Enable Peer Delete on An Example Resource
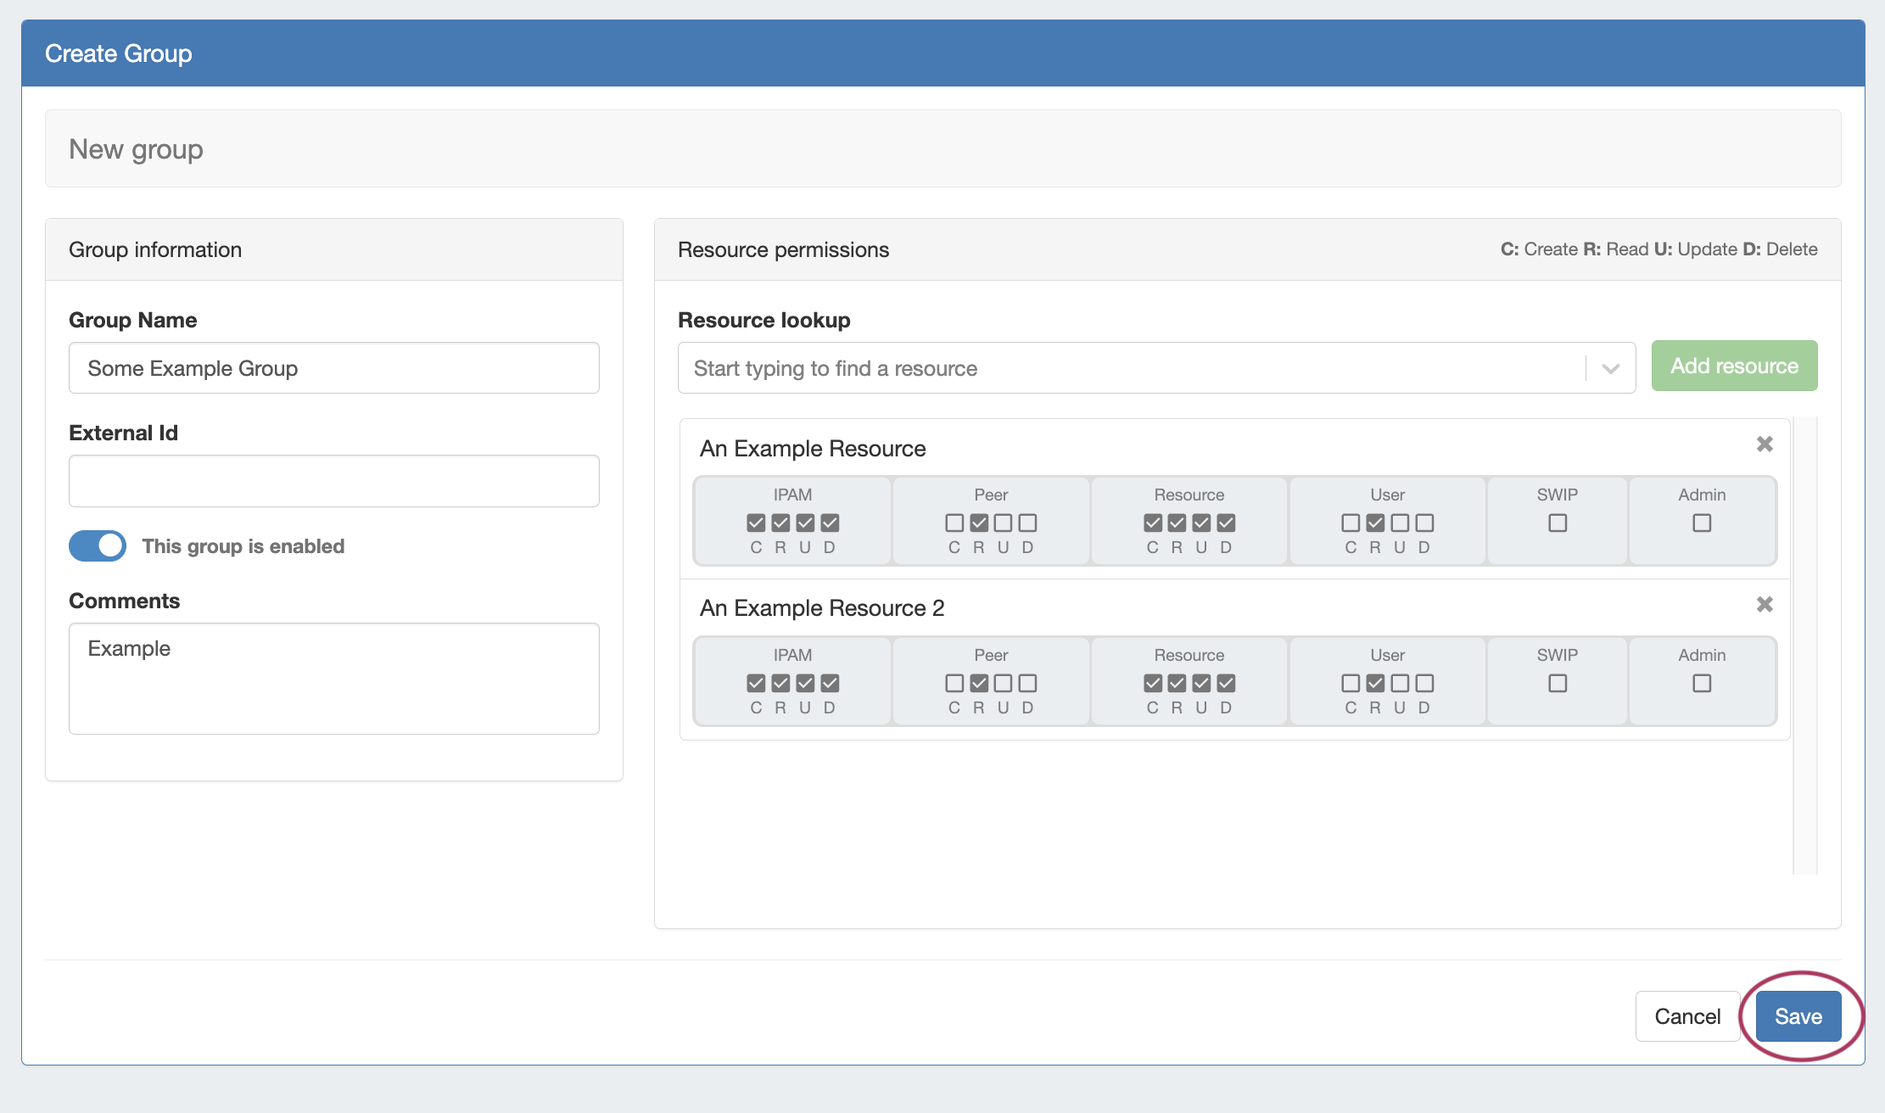The width and height of the screenshot is (1885, 1113). (x=1027, y=523)
